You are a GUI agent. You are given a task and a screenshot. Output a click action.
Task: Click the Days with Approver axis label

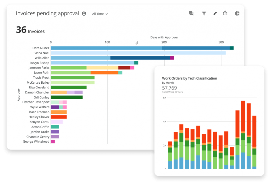click(x=164, y=37)
